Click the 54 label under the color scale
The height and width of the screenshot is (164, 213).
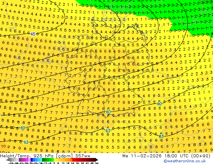click(x=97, y=163)
